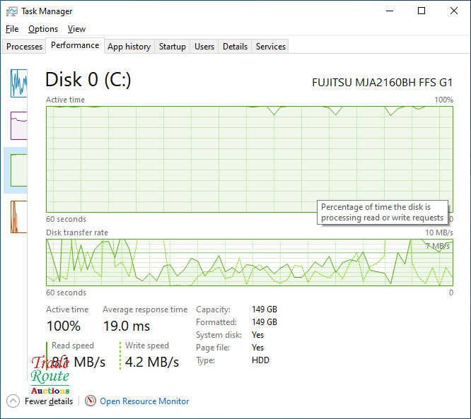Select the orange network graph thumbnail
This screenshot has height=419, width=471.
18,216
